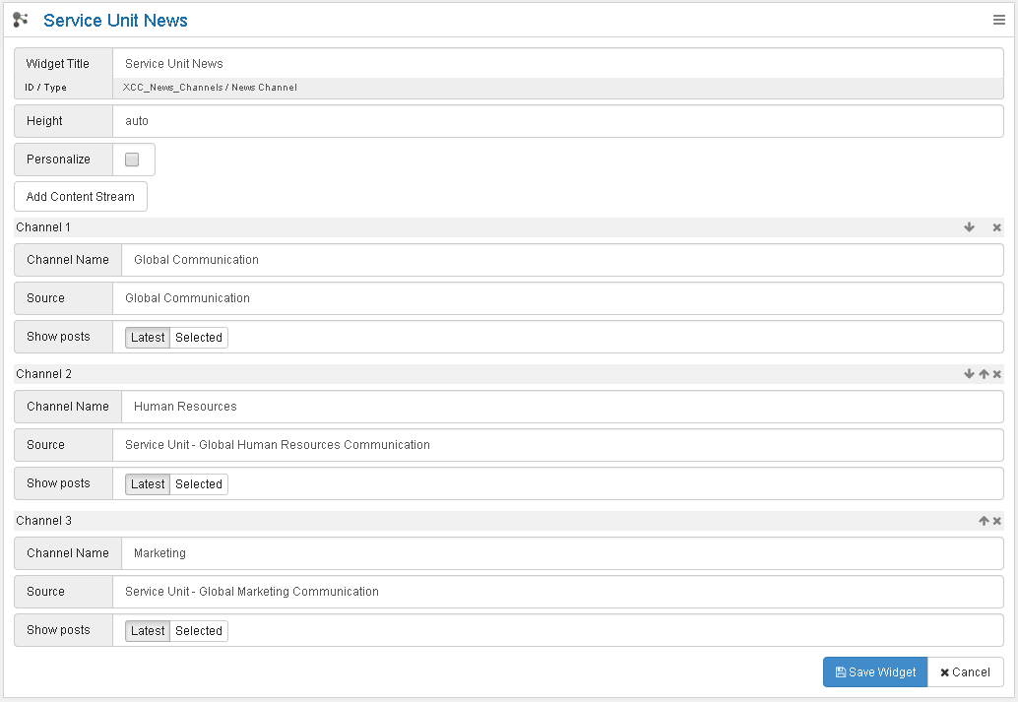Viewport: 1018px width, 702px height.
Task: Move Channel 1 down with arrow icon
Action: [970, 227]
